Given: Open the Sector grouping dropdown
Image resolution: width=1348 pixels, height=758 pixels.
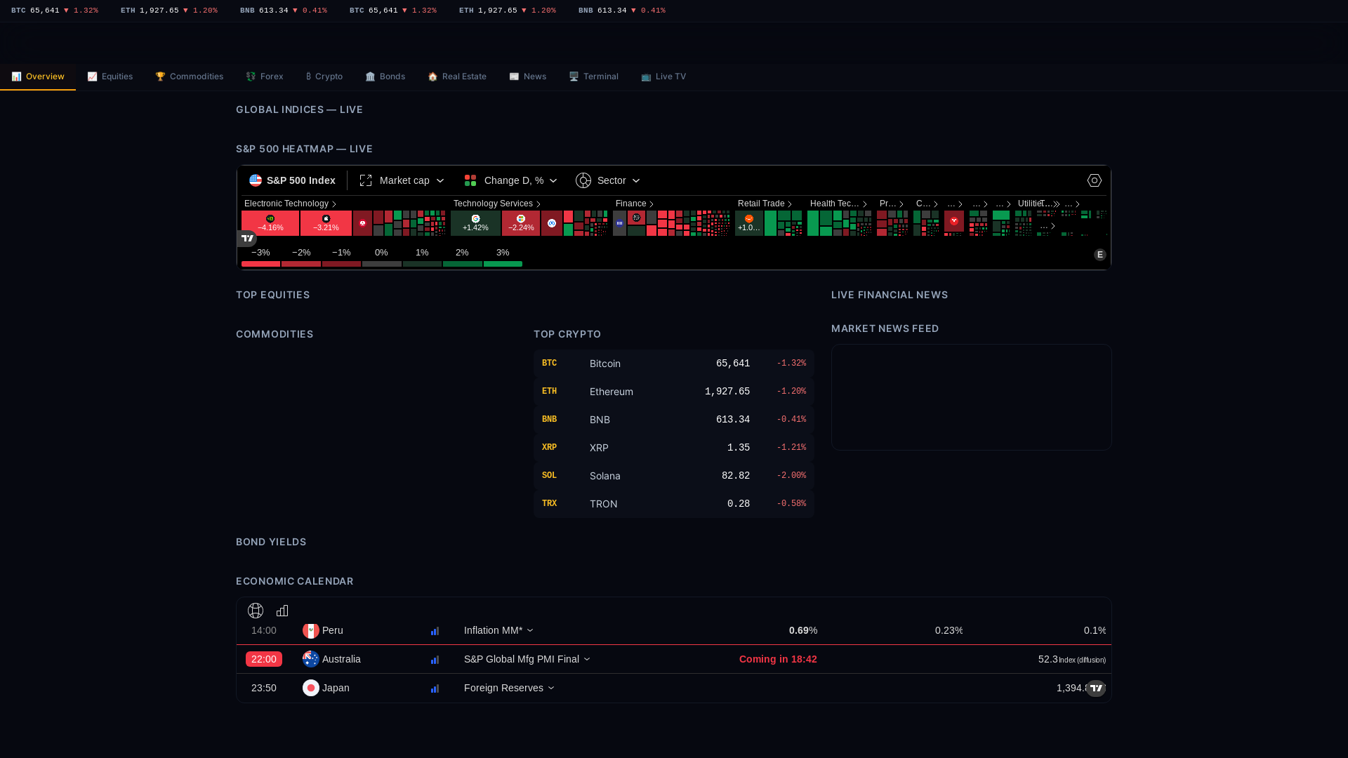Looking at the screenshot, I should click(x=608, y=180).
